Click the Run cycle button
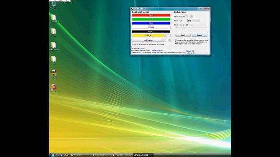 148,41
